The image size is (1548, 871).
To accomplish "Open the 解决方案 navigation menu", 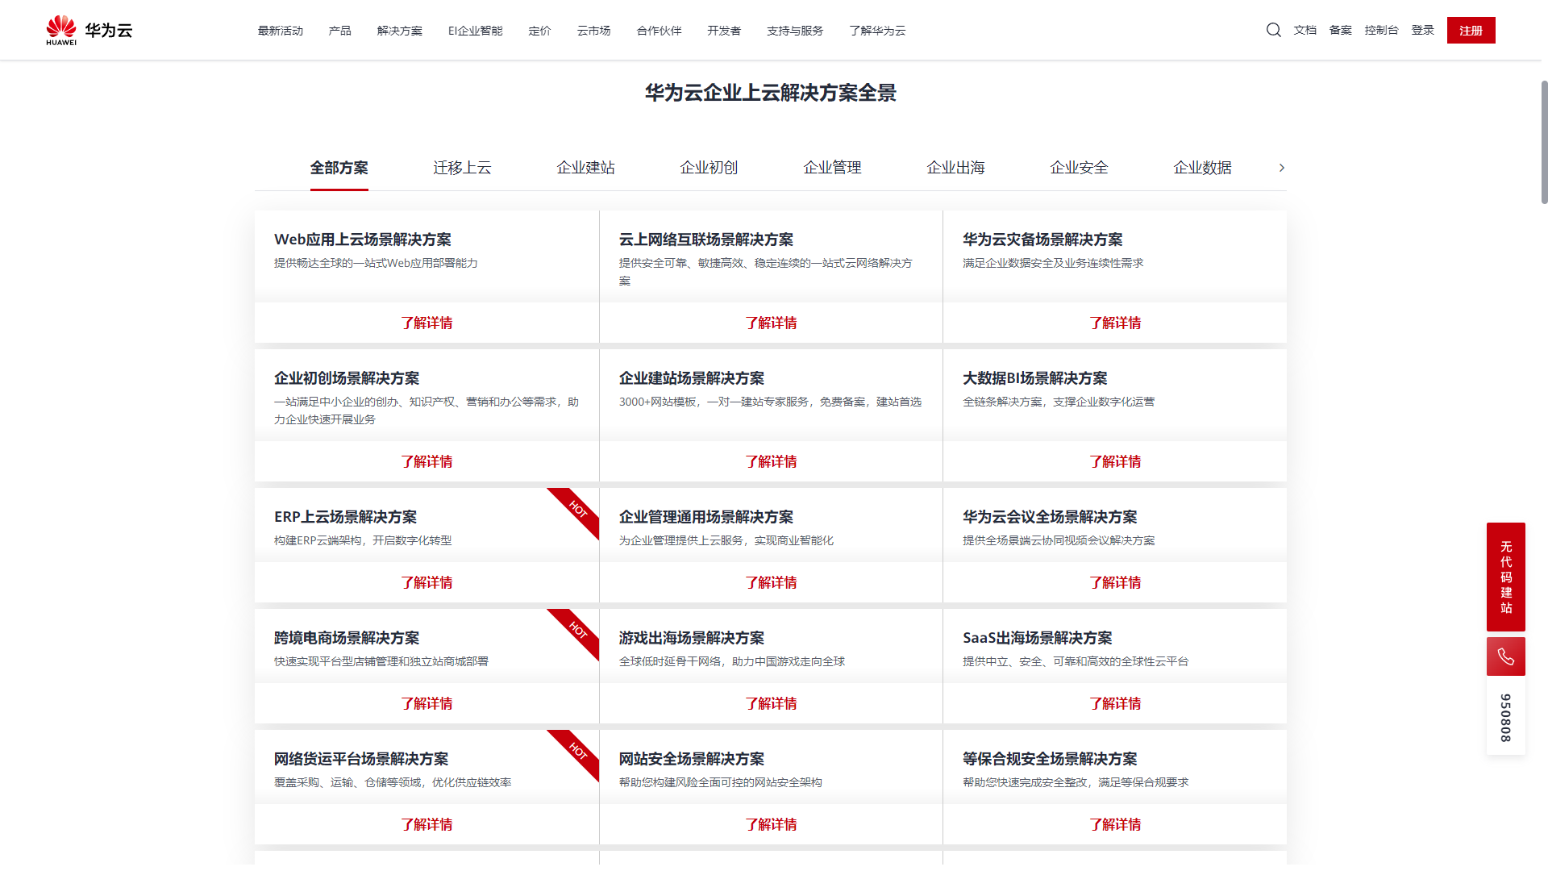I will pos(399,31).
